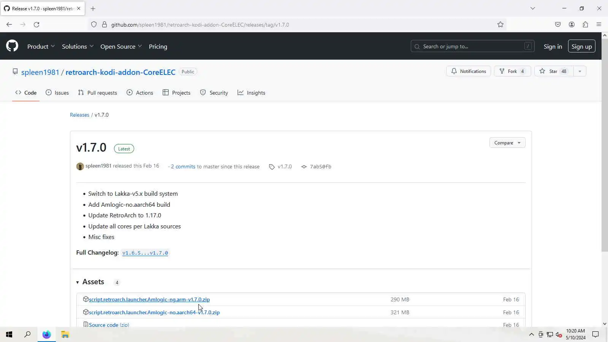
Task: Open GitHub homepage via Octocat logo
Action: pos(12,46)
